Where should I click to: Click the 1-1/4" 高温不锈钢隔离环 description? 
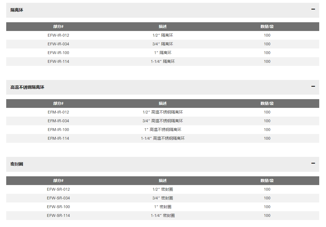(163, 138)
